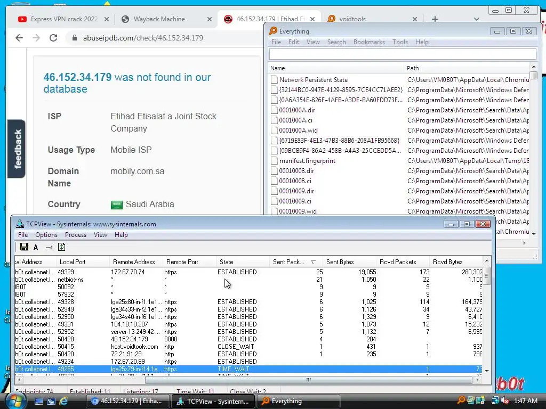
Task: Toggle resolve addresses 'A' icon in TCPView
Action: point(36,247)
